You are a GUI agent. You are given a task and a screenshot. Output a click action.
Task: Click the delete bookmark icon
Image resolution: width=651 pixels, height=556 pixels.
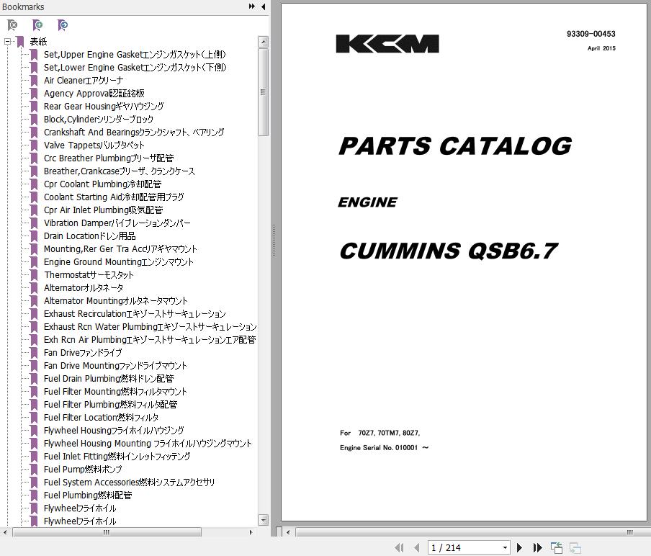coord(13,25)
